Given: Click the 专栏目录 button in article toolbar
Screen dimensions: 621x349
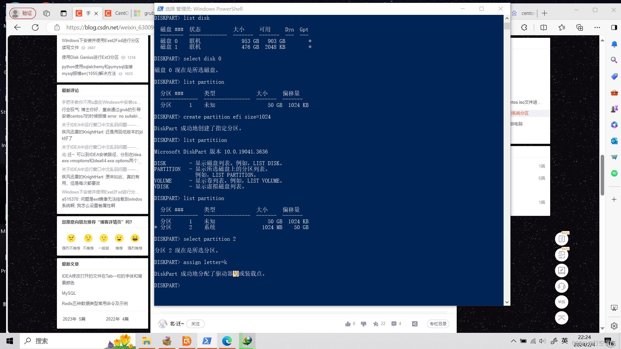Looking at the screenshot, I should [437, 323].
